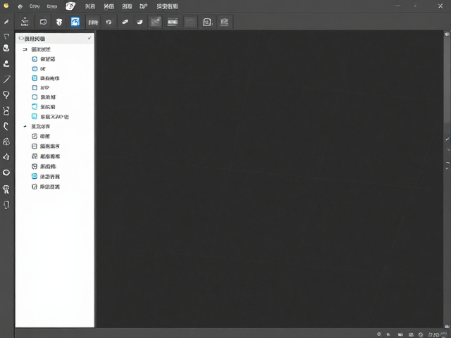Image resolution: width=451 pixels, height=338 pixels.
Task: Collapse the second tree group arrow
Action: [25, 126]
